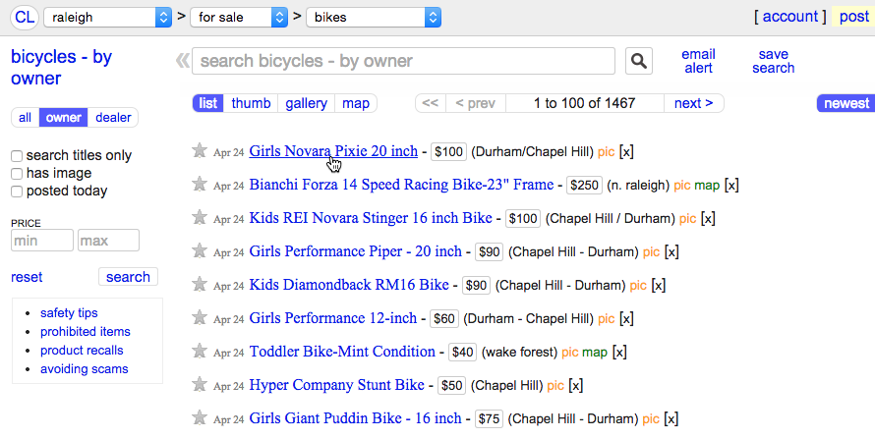
Task: Star the Bianchi Forza 14 Speed listing
Action: (x=200, y=185)
